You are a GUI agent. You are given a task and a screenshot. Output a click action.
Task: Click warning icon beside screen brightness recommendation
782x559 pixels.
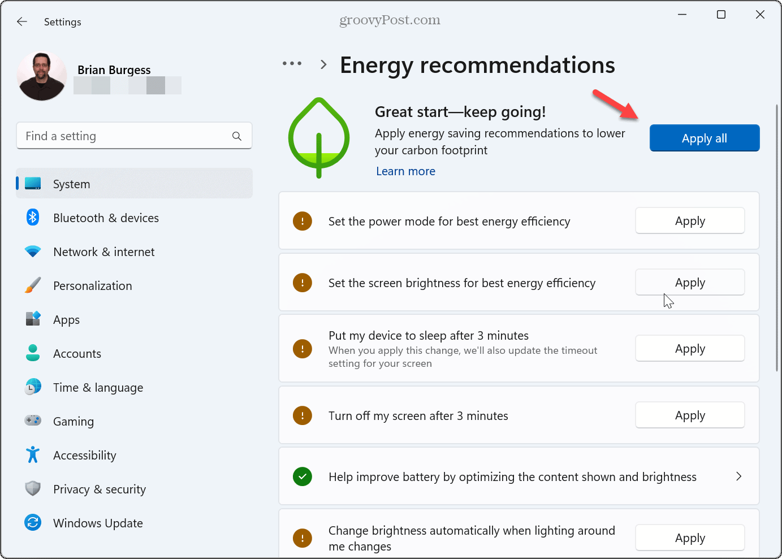pyautogui.click(x=303, y=283)
